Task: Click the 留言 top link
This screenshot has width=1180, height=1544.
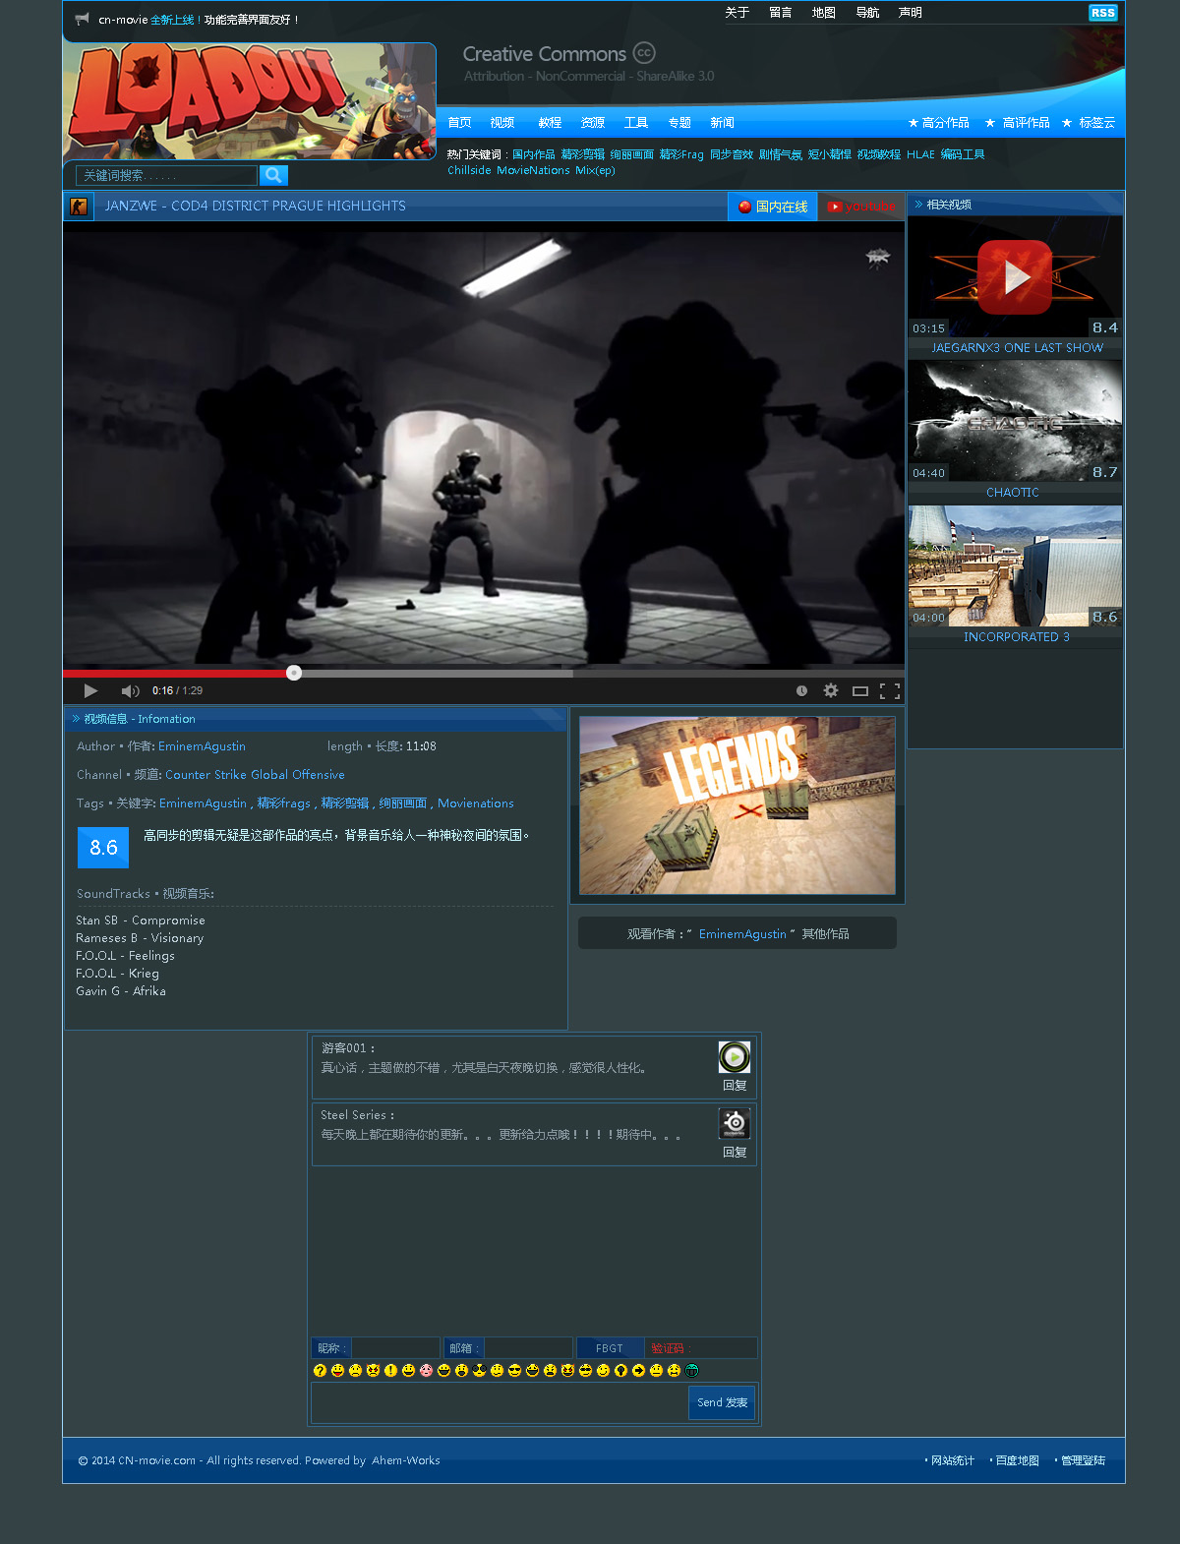Action: coord(781,13)
